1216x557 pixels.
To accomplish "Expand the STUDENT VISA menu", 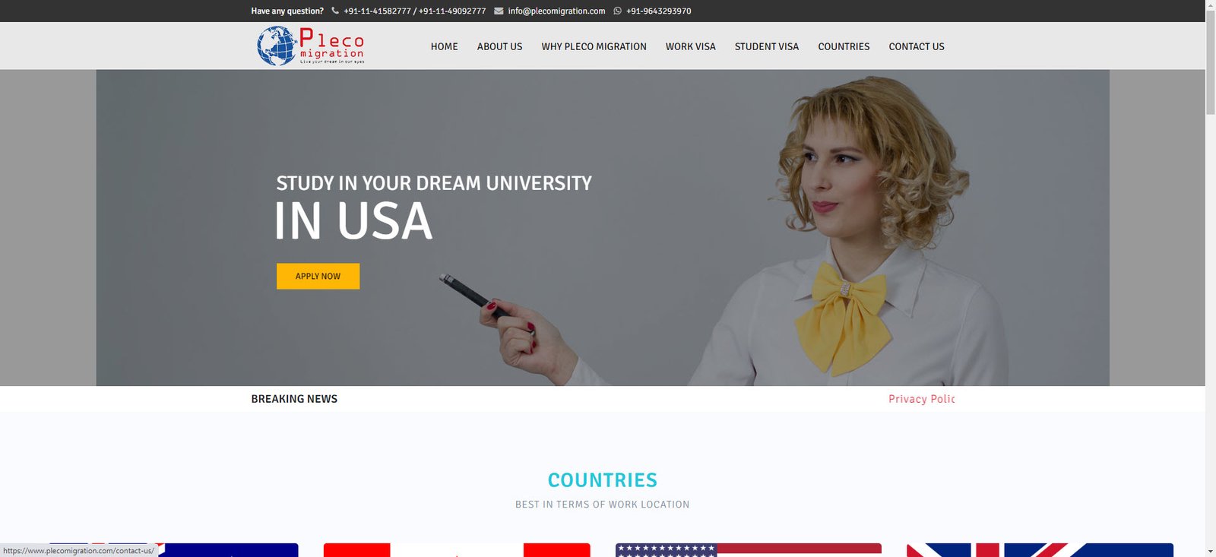I will [x=766, y=46].
